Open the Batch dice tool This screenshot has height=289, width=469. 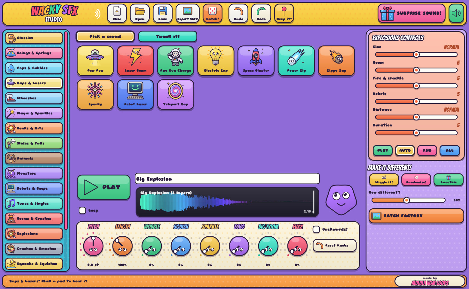213,13
